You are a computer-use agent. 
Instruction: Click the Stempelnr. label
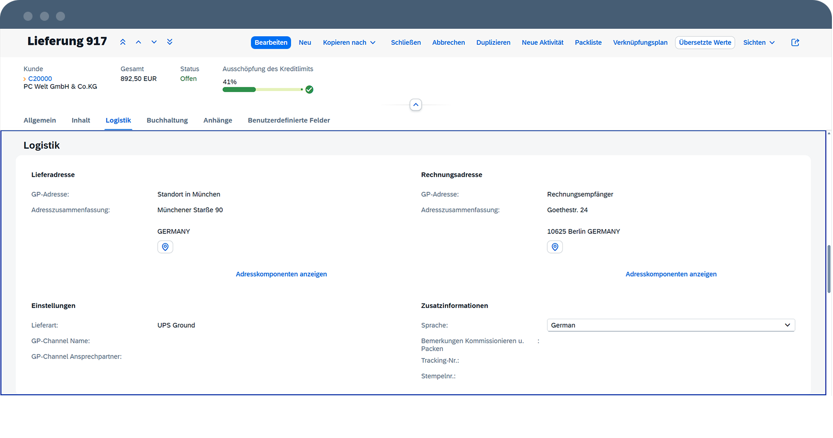pyautogui.click(x=439, y=376)
